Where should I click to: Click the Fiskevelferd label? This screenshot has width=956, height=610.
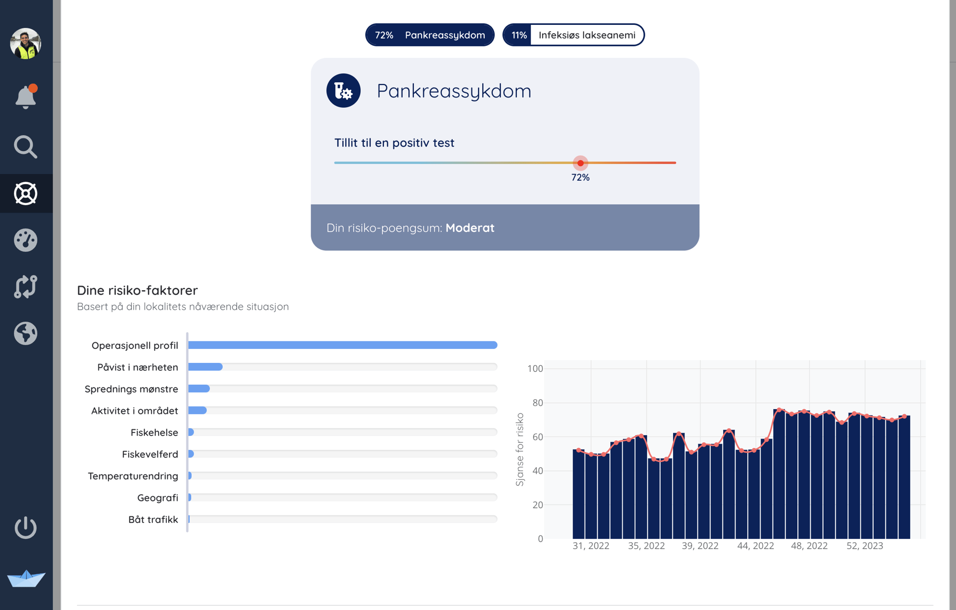pos(150,454)
